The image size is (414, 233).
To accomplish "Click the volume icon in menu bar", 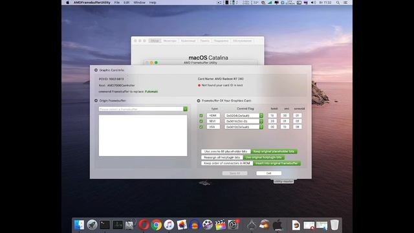I will [x=313, y=3].
